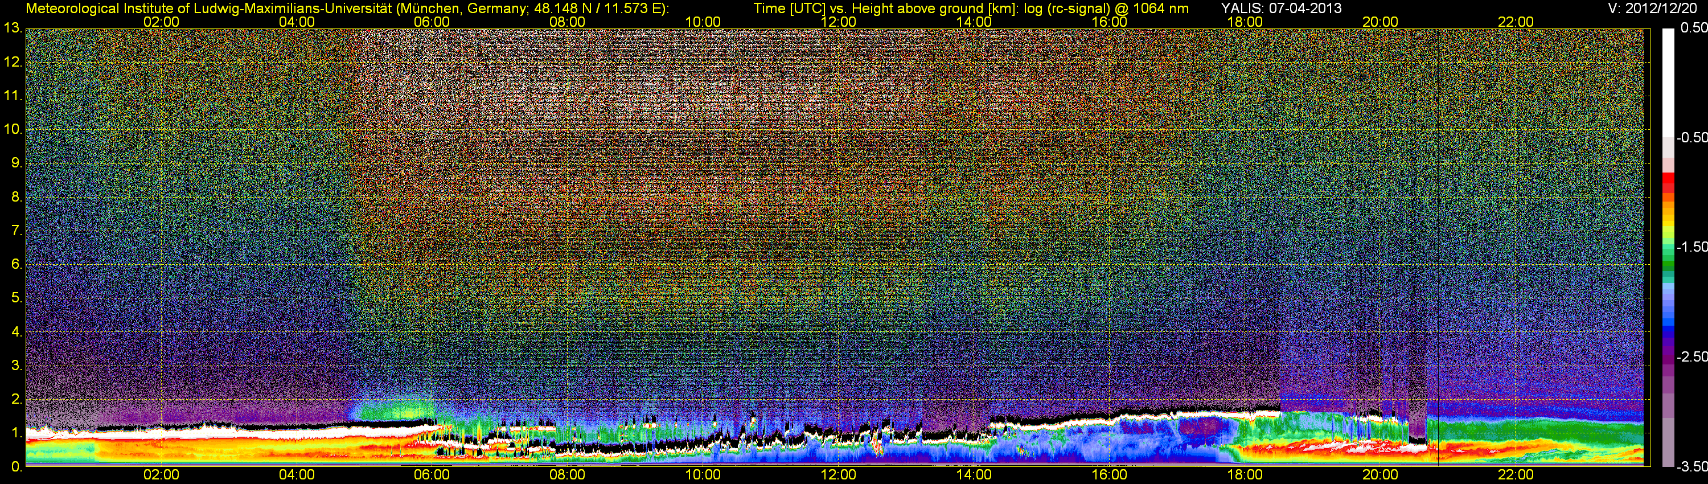Click the 5 km height axis label
Screen dimensions: 1708x484
point(16,298)
